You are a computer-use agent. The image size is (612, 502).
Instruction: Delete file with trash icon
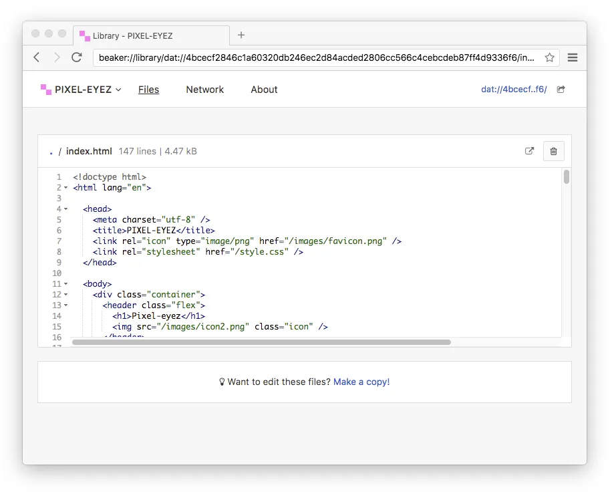pyautogui.click(x=553, y=151)
